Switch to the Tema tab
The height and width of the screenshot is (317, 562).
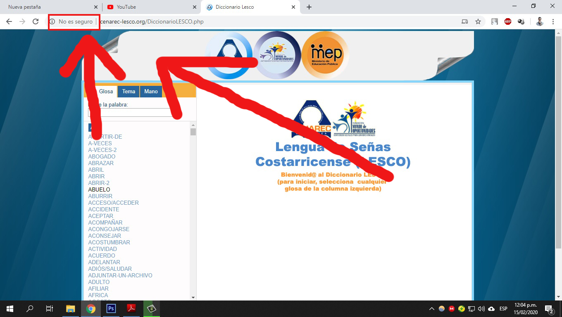128,91
